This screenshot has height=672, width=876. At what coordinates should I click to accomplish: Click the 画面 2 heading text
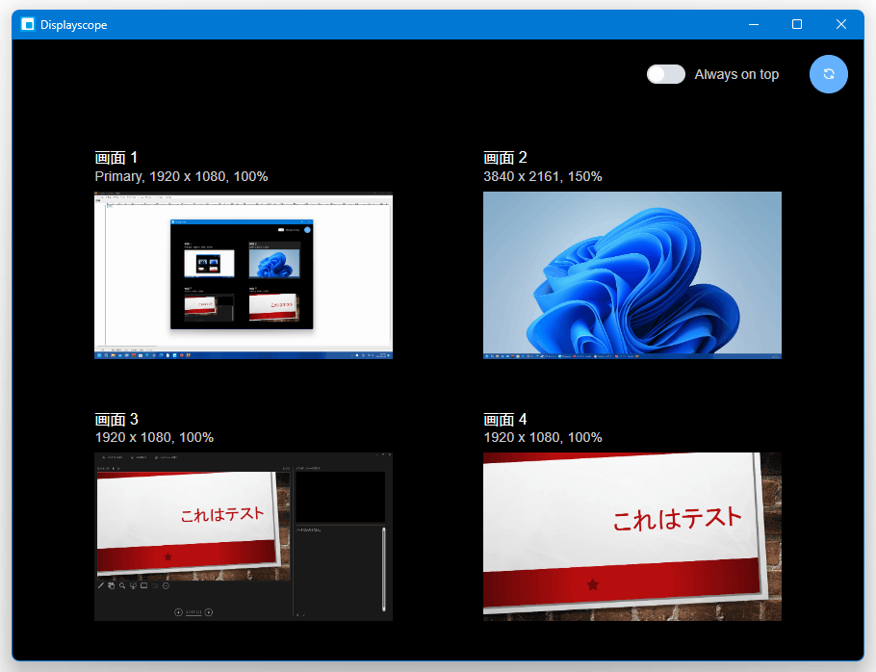[505, 158]
